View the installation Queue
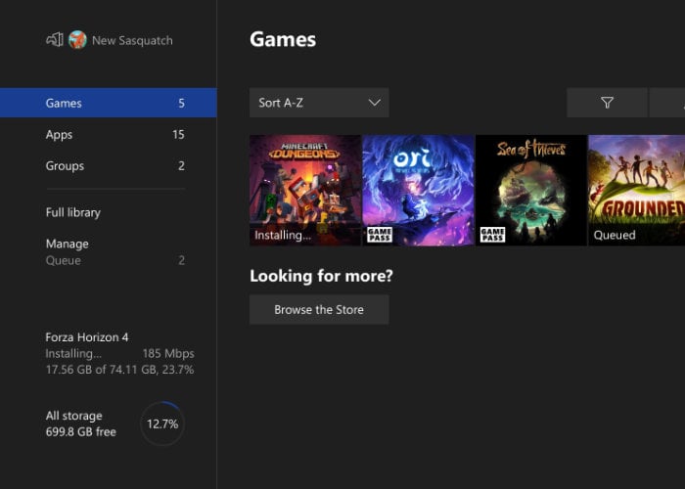 (x=114, y=261)
